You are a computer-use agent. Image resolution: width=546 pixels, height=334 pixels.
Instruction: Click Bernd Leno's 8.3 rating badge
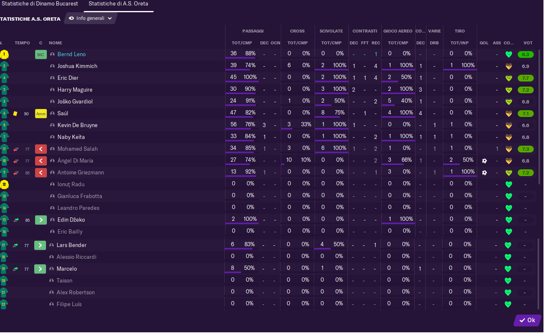[526, 54]
